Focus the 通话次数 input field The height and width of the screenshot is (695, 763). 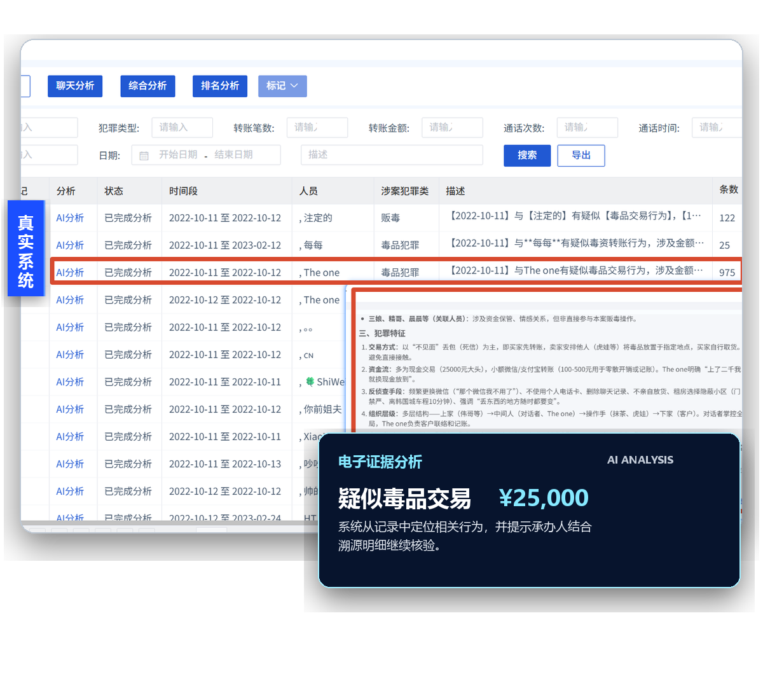point(587,127)
